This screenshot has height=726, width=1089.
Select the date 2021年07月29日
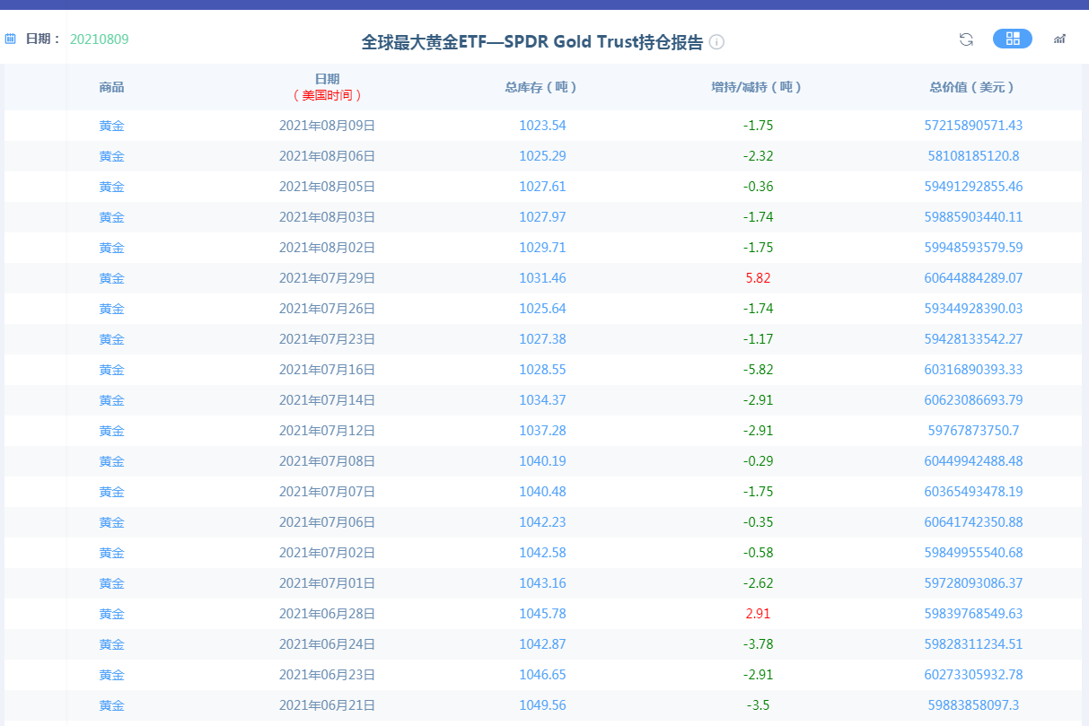tap(328, 278)
